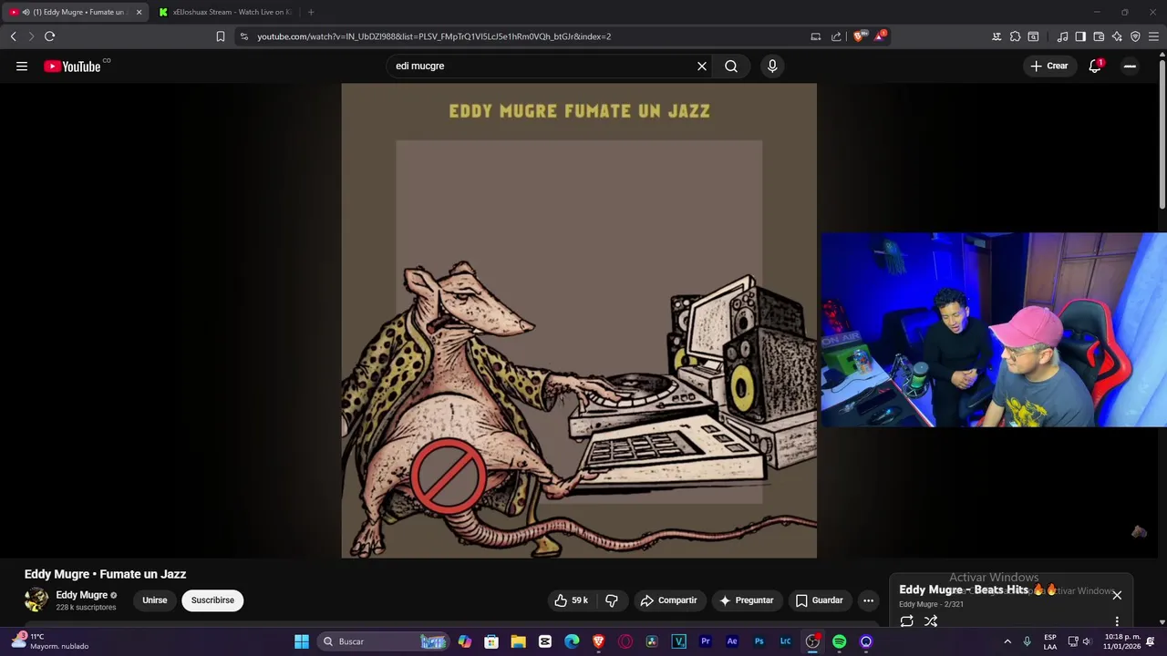Click the page scrollbar down arrow
Viewport: 1167px width, 656px height.
click(1162, 622)
